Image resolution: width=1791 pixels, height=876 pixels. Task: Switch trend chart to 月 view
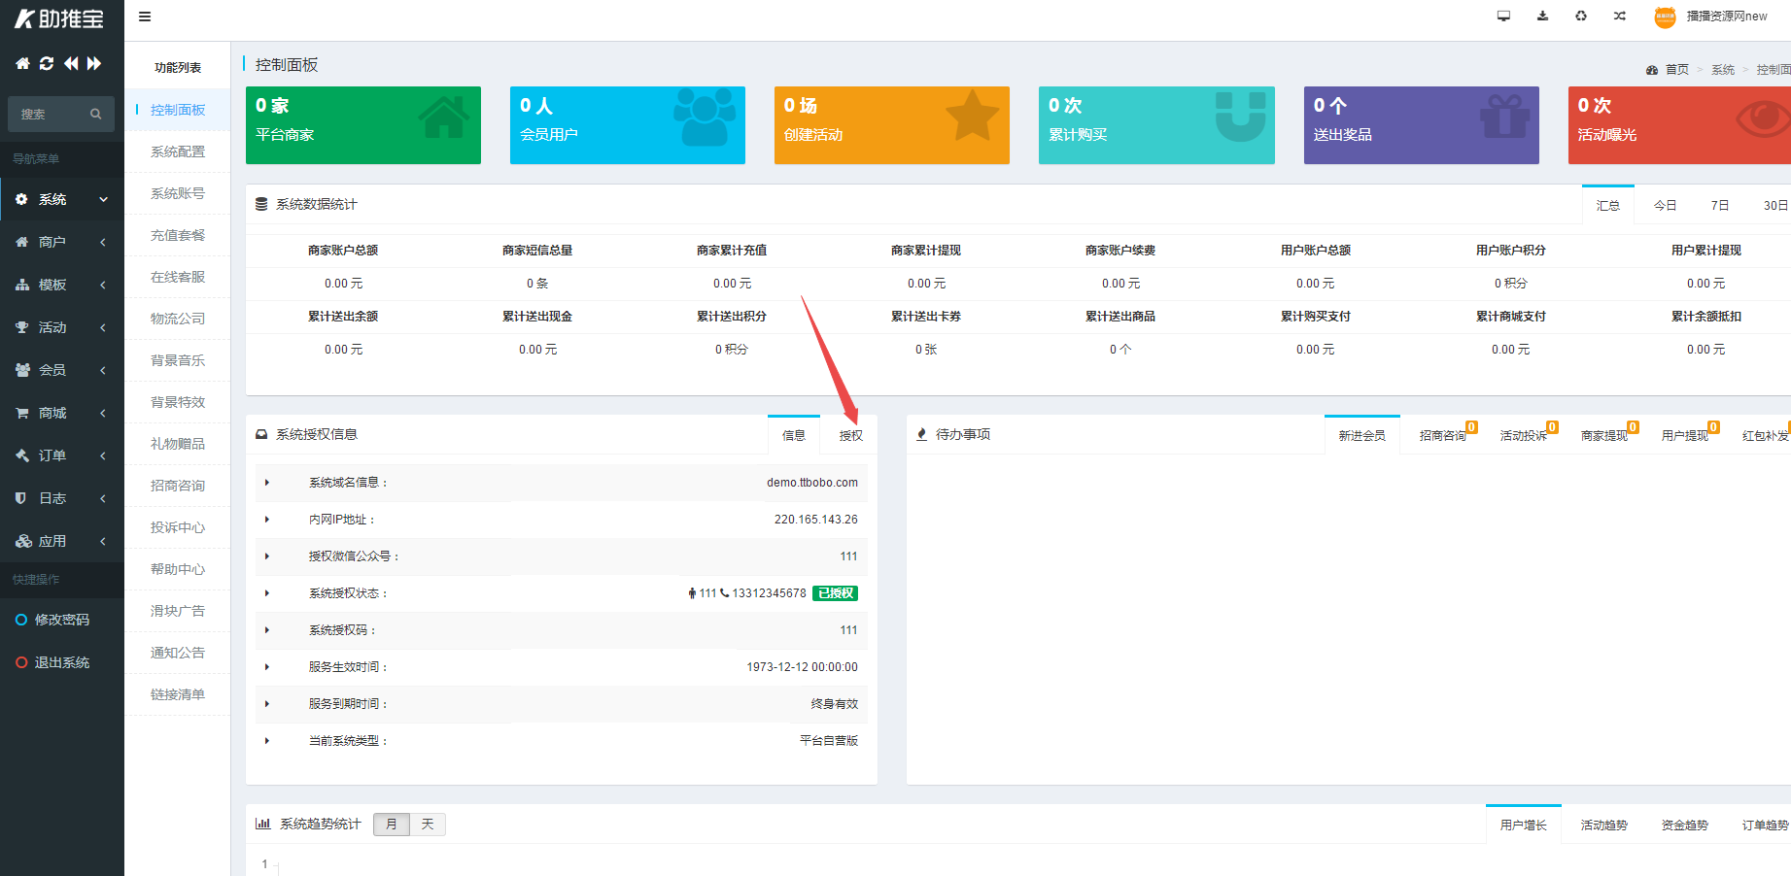[392, 825]
